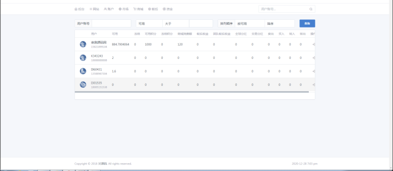
Task: Open the 市场 navigation menu
Action: click(x=124, y=9)
